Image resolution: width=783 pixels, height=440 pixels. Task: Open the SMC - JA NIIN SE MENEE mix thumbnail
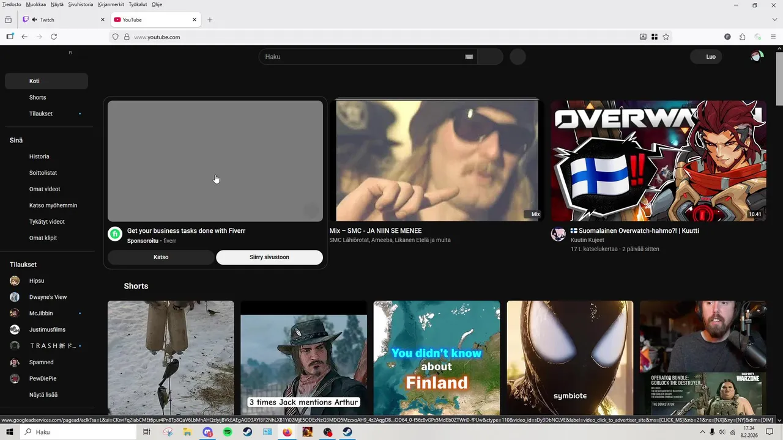pyautogui.click(x=437, y=161)
